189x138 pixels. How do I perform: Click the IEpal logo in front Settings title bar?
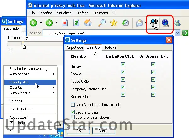(67, 40)
